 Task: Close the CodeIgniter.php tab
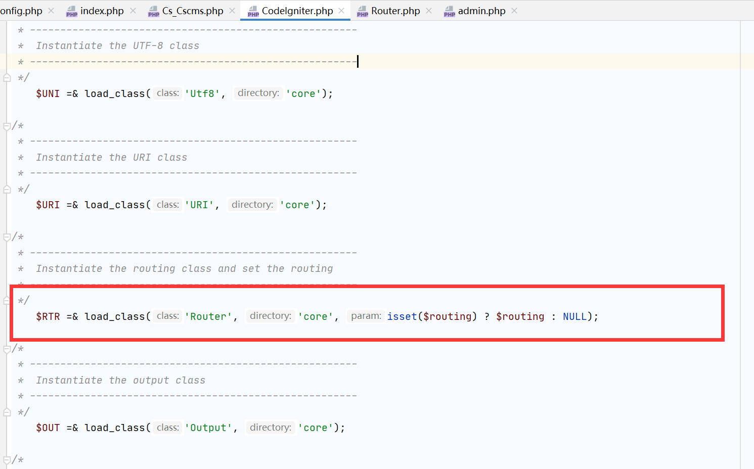(341, 11)
